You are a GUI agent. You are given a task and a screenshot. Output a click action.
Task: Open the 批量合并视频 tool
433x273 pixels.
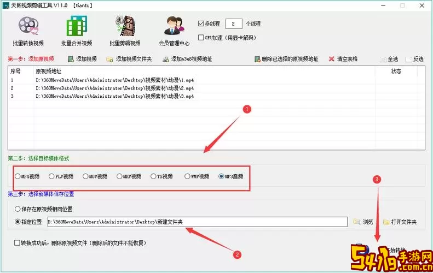77,31
